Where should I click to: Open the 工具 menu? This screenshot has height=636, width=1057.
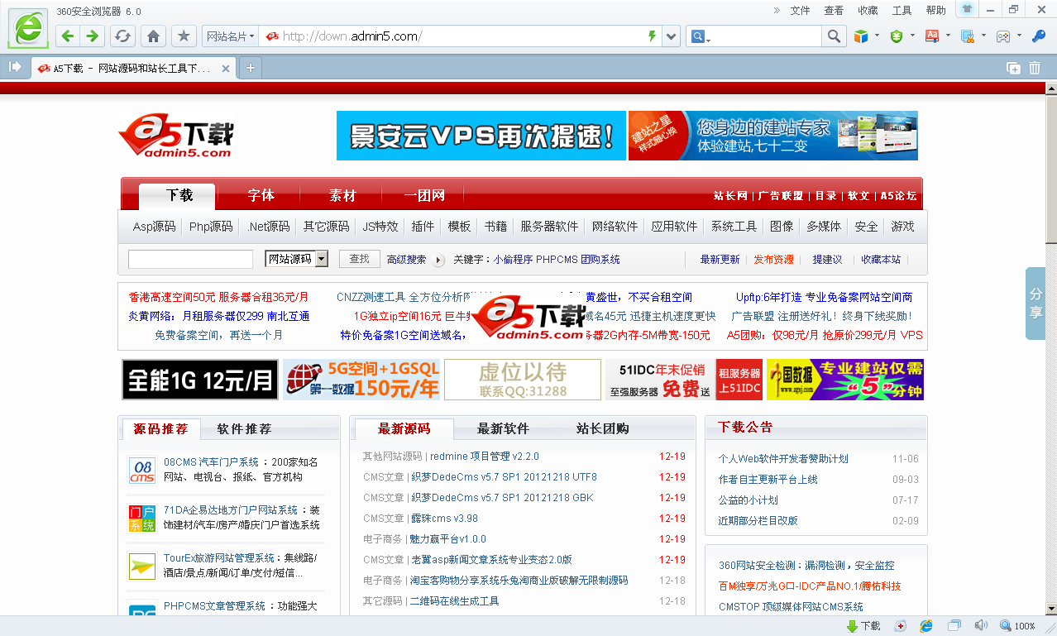pyautogui.click(x=902, y=11)
